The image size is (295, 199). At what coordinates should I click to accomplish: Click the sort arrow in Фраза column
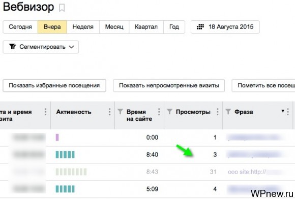(283, 111)
